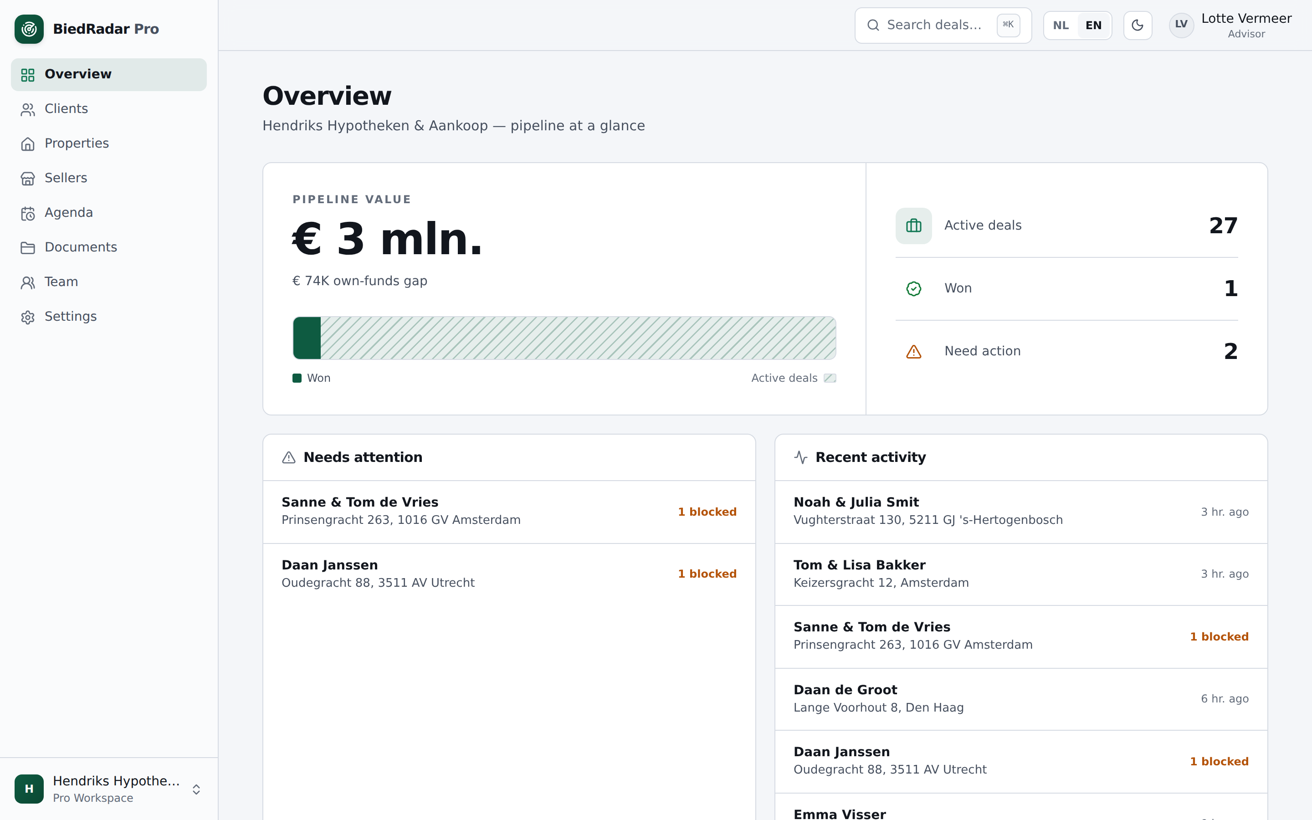The height and width of the screenshot is (820, 1312).
Task: Switch language to NL
Action: click(1061, 26)
